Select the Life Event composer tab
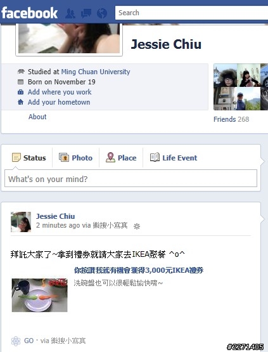Image resolution: width=268 pixels, height=352 pixels. tap(174, 158)
